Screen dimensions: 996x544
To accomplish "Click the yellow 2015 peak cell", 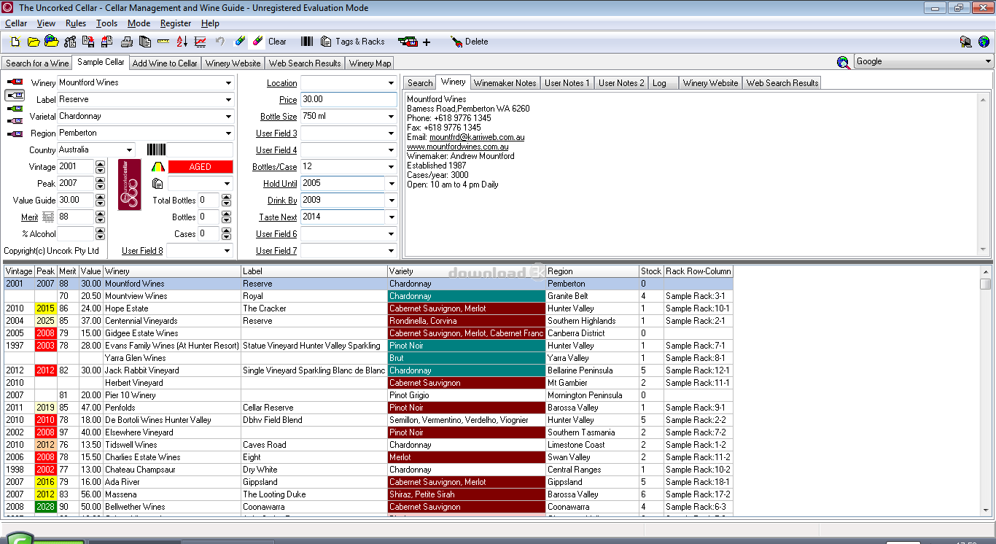I will pyautogui.click(x=46, y=308).
